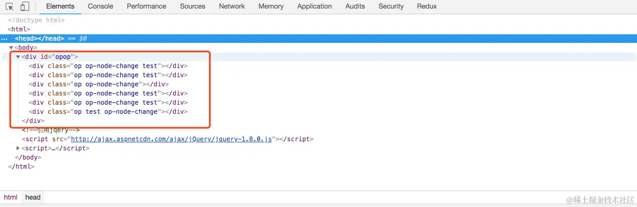Open the Security tab
The width and height of the screenshot is (637, 207).
point(391,6)
